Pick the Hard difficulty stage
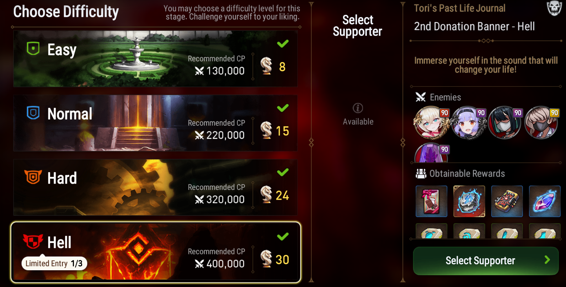 pos(155,187)
